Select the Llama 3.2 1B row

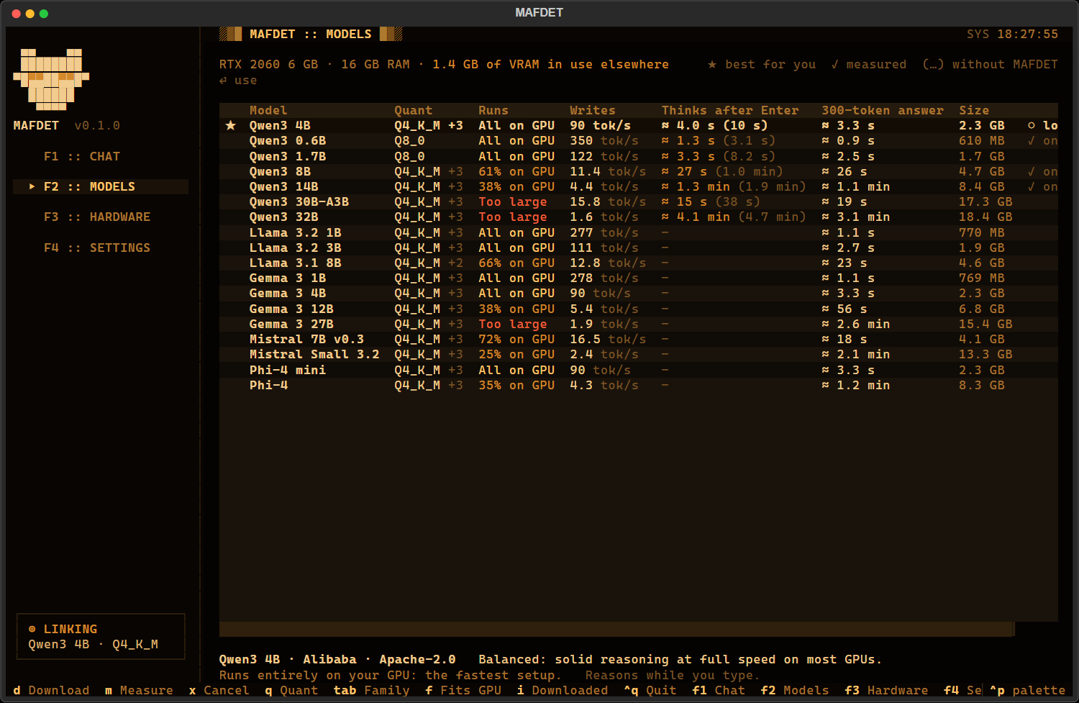tap(639, 232)
